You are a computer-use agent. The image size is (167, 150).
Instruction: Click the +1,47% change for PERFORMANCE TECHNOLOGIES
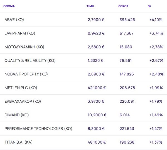(156, 129)
